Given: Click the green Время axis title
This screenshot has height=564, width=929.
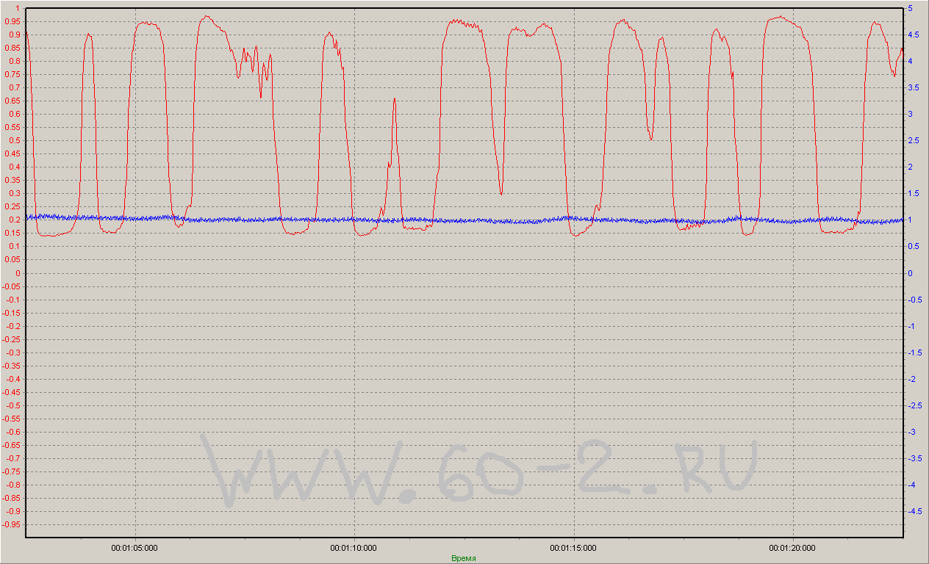Looking at the screenshot, I should [463, 558].
